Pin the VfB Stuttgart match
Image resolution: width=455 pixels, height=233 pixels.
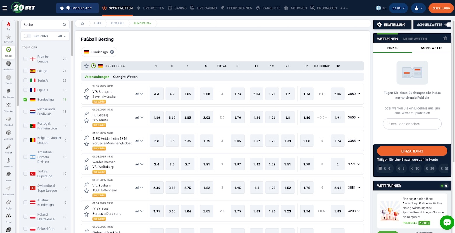[87, 91]
